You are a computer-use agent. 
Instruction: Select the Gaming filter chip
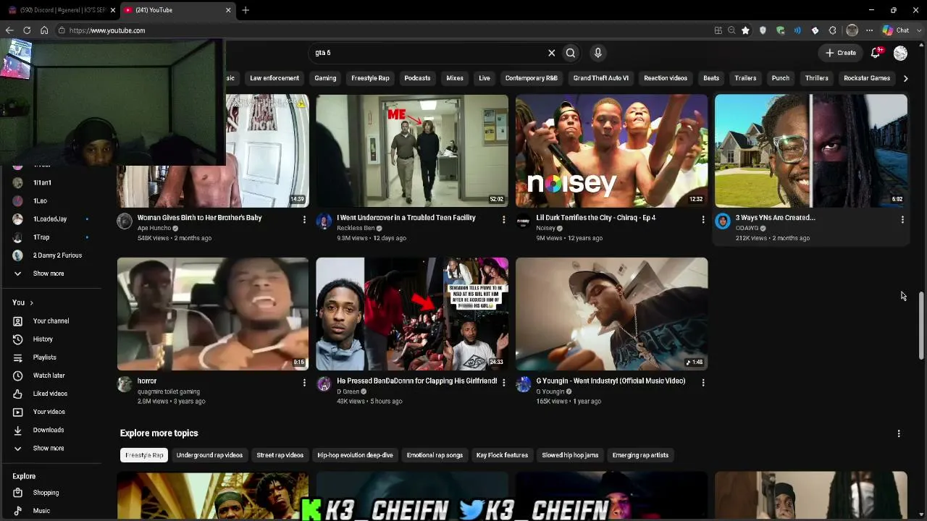coord(325,78)
